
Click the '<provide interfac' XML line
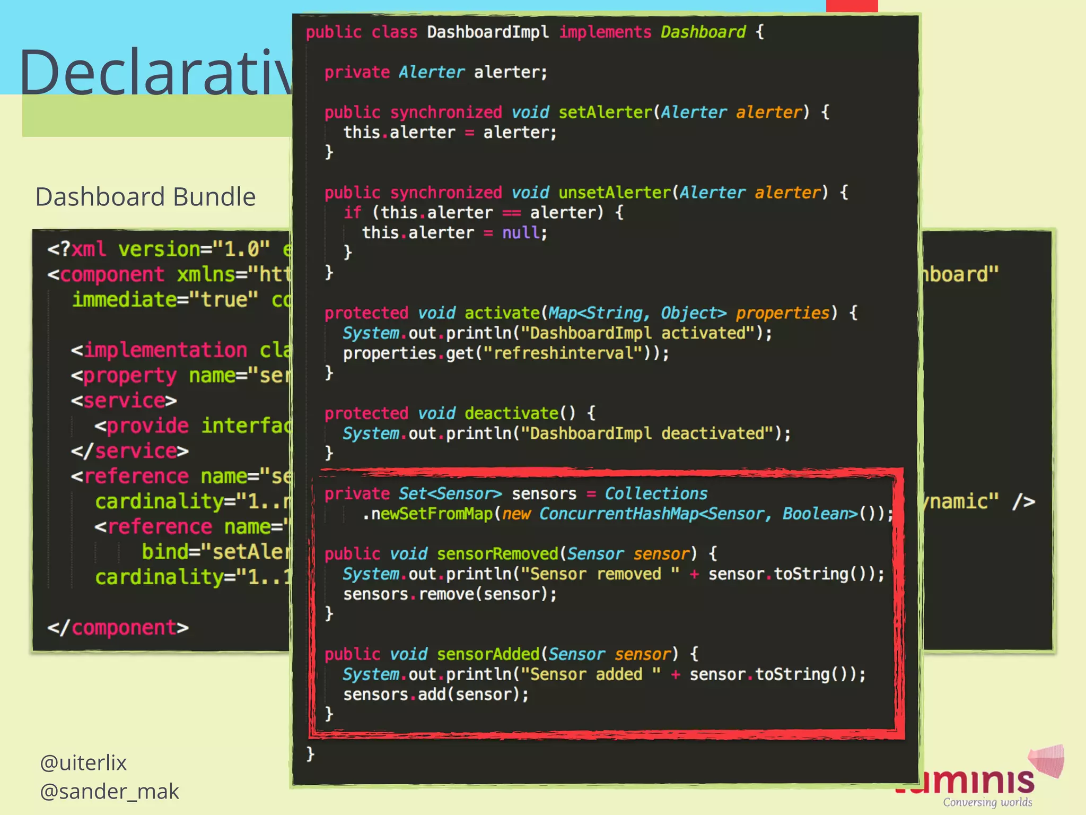(193, 426)
